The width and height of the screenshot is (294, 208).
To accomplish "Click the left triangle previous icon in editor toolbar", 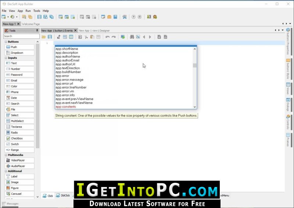I will tap(144, 37).
